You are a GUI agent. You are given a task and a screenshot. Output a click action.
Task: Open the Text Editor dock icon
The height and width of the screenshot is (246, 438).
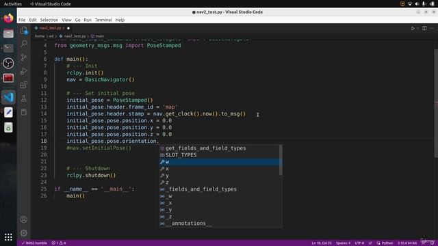tap(8, 112)
